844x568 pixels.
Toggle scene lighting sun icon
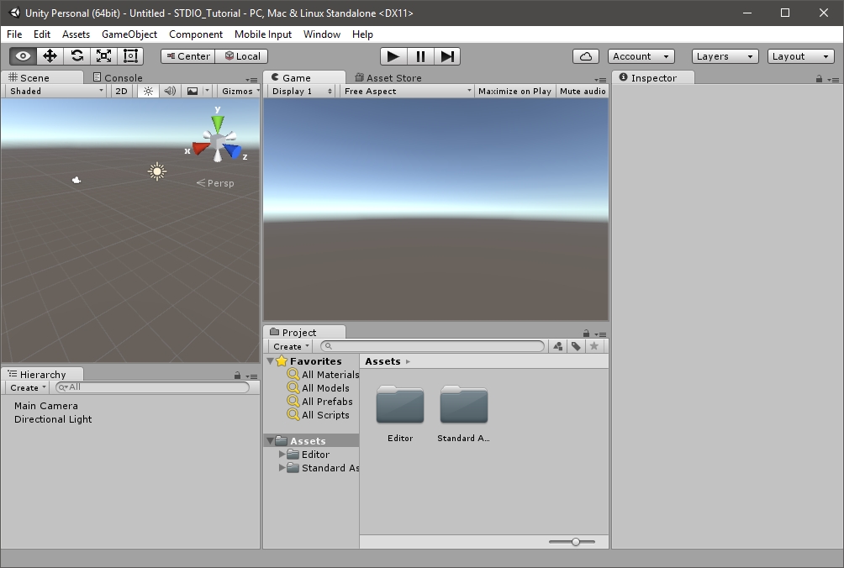(x=148, y=91)
